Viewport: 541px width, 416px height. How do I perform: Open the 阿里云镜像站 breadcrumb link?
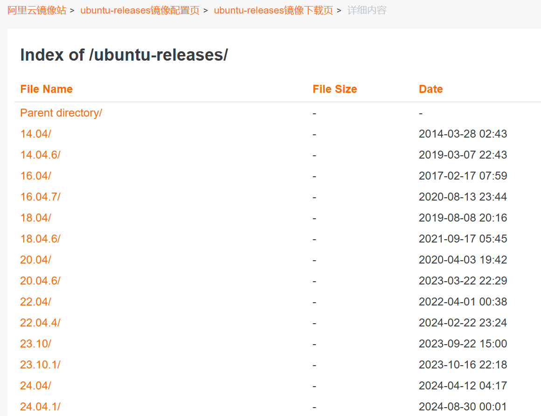37,10
